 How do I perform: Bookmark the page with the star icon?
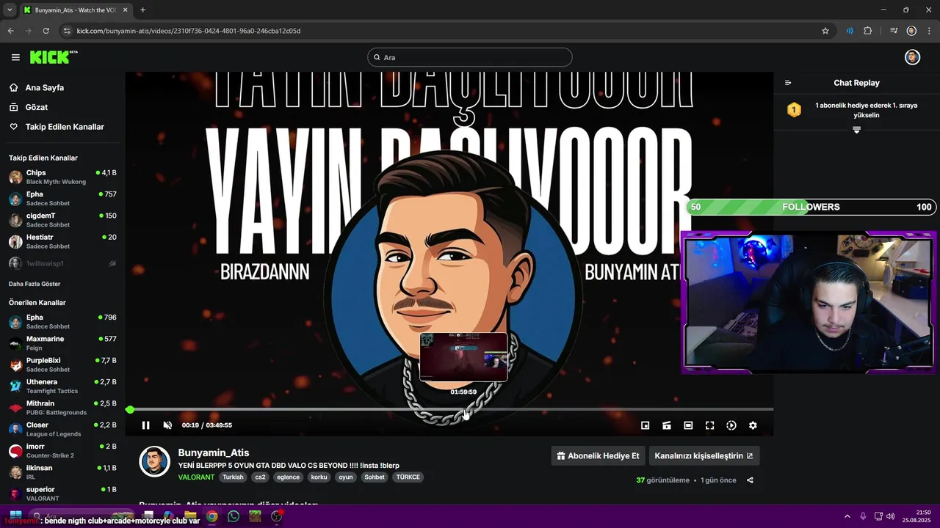point(825,31)
